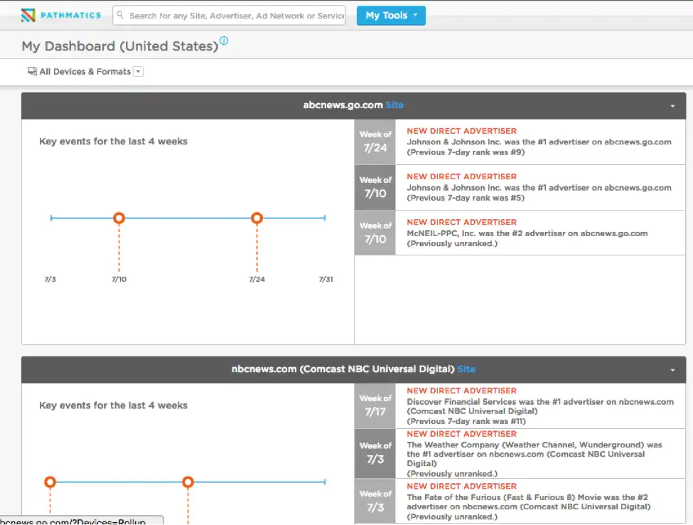693x525 pixels.
Task: Click the second orange marker on nbcnews timeline
Action: pyautogui.click(x=187, y=482)
